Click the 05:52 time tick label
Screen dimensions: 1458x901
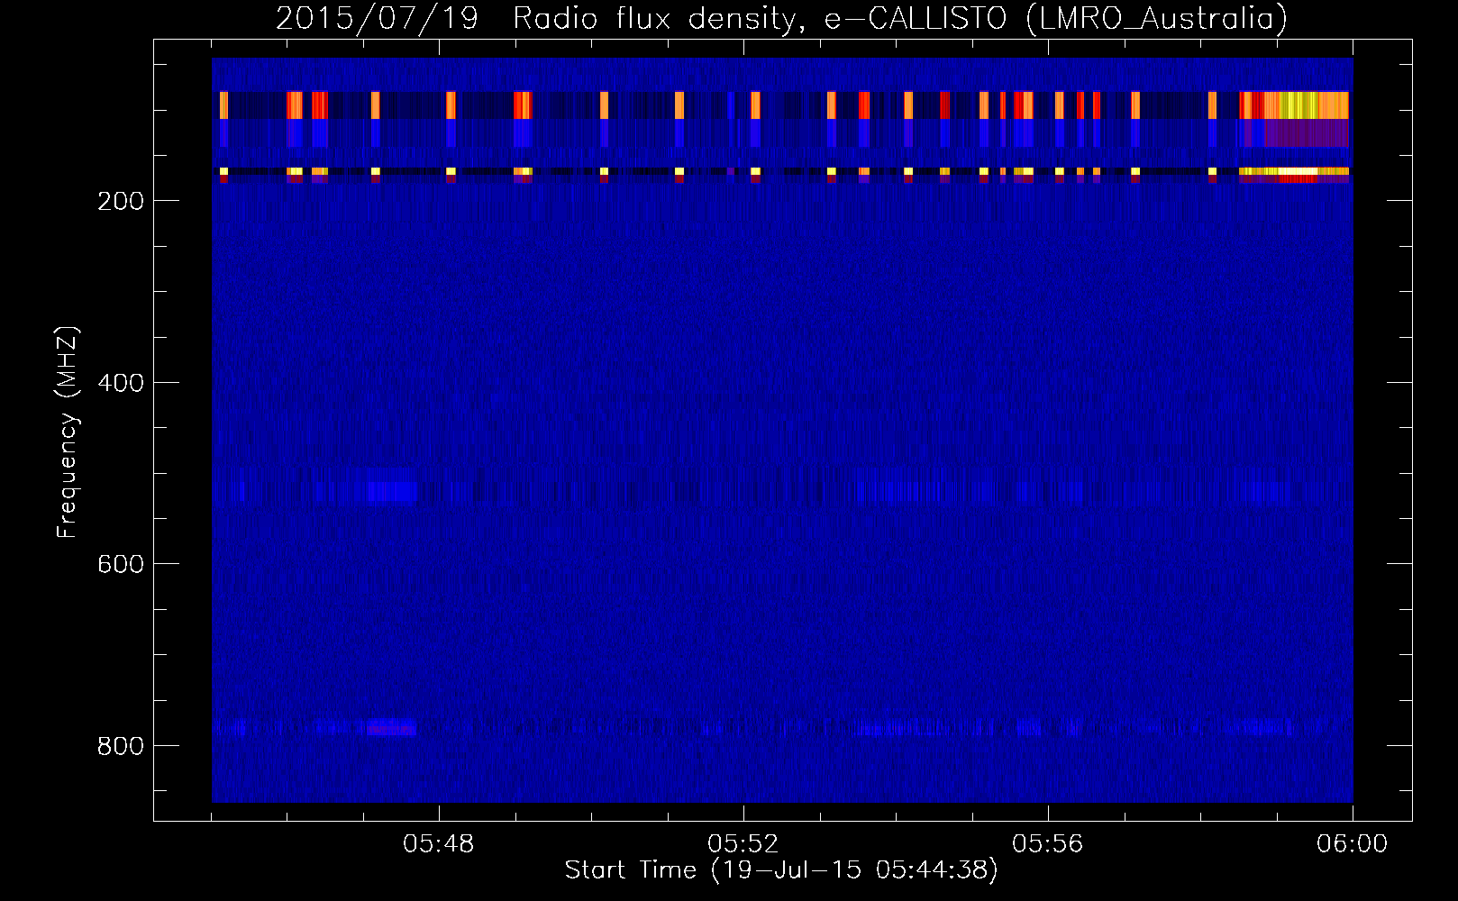pyautogui.click(x=743, y=844)
